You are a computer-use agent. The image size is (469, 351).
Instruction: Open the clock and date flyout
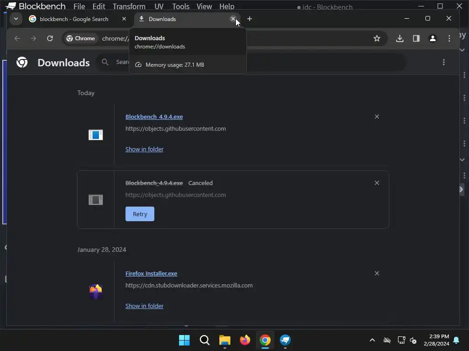pos(436,340)
